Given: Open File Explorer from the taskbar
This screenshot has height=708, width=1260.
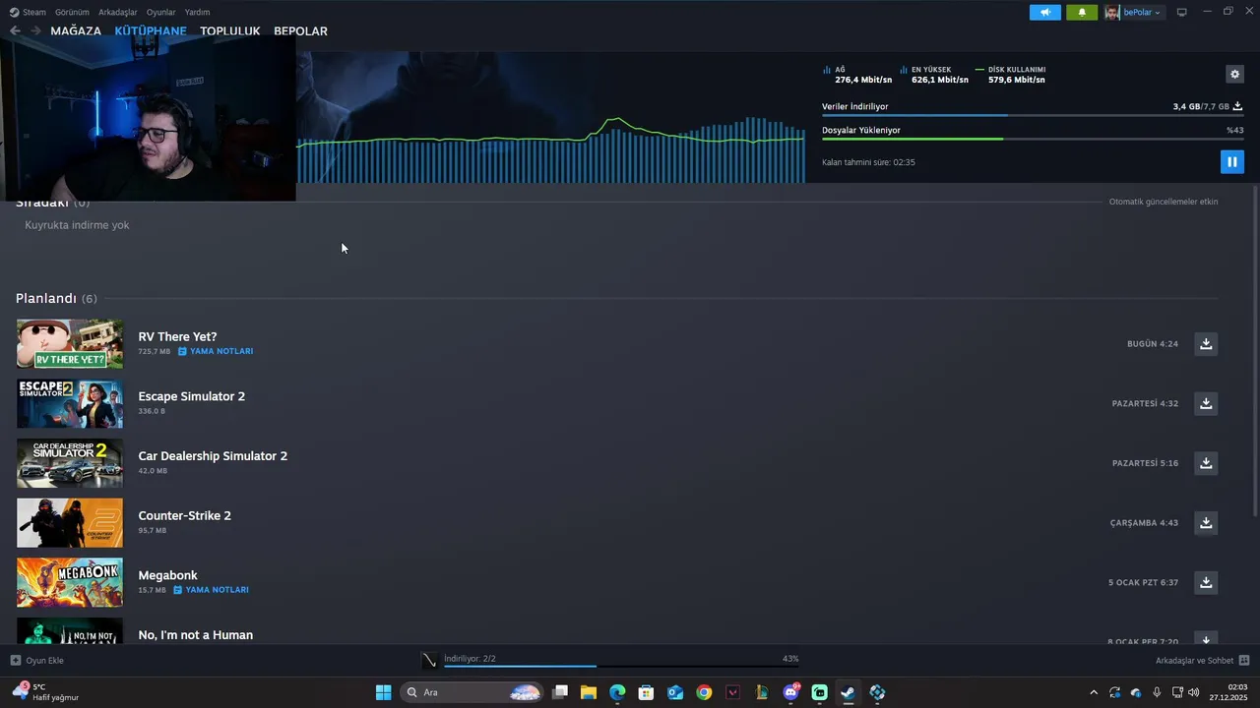Looking at the screenshot, I should (x=589, y=692).
